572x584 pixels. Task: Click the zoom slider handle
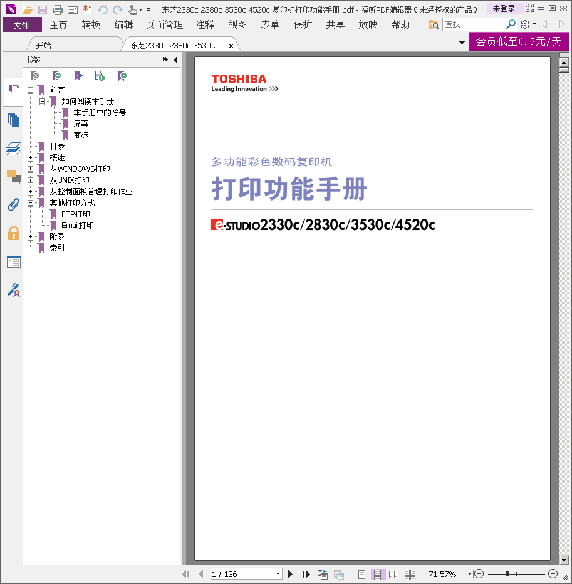(507, 574)
